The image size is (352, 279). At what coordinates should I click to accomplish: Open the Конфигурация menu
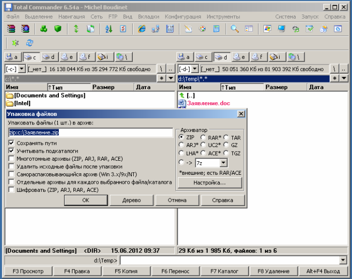coord(183,17)
